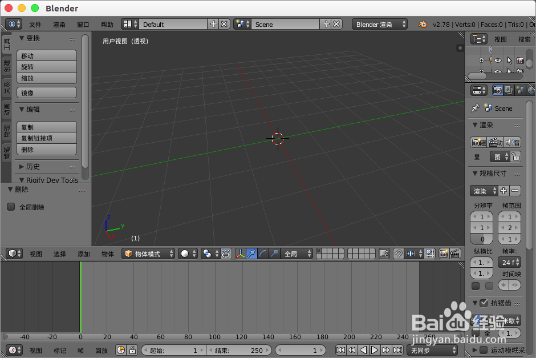Click the pin icon beside Scene

click(475, 108)
